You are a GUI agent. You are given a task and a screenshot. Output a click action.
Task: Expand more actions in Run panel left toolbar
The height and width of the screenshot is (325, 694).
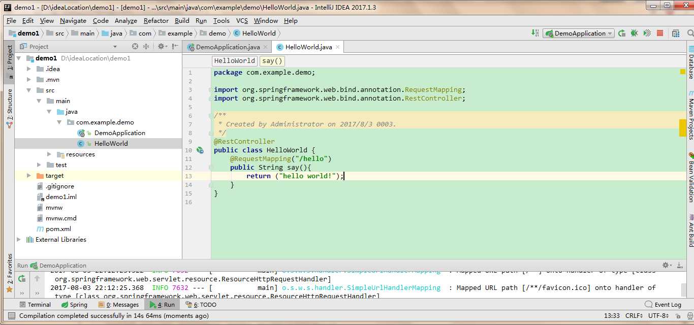tap(21, 293)
